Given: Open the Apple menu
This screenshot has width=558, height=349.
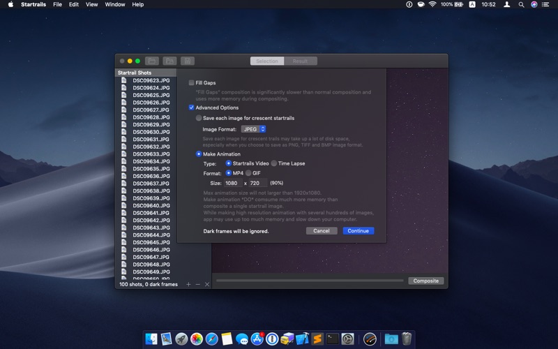Looking at the screenshot, I should [10, 5].
